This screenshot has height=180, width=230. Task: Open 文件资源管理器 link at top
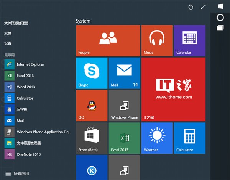pyautogui.click(x=16, y=23)
